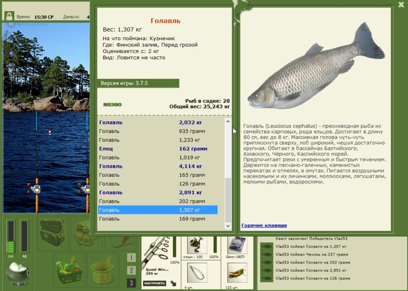Switch to rod slot 2

point(132,270)
